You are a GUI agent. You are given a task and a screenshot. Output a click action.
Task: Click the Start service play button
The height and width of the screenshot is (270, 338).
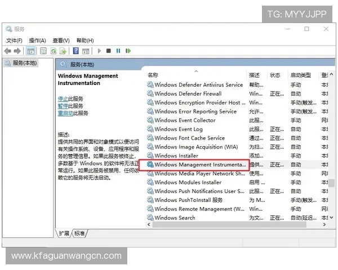click(x=99, y=51)
